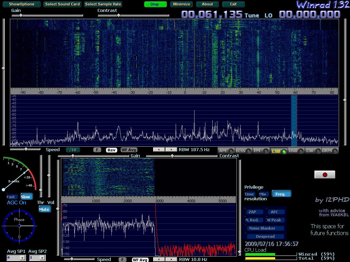Image resolution: width=350 pixels, height=262 pixels.
Task: Click the Thr threshold vertical slider
Action: [41, 176]
